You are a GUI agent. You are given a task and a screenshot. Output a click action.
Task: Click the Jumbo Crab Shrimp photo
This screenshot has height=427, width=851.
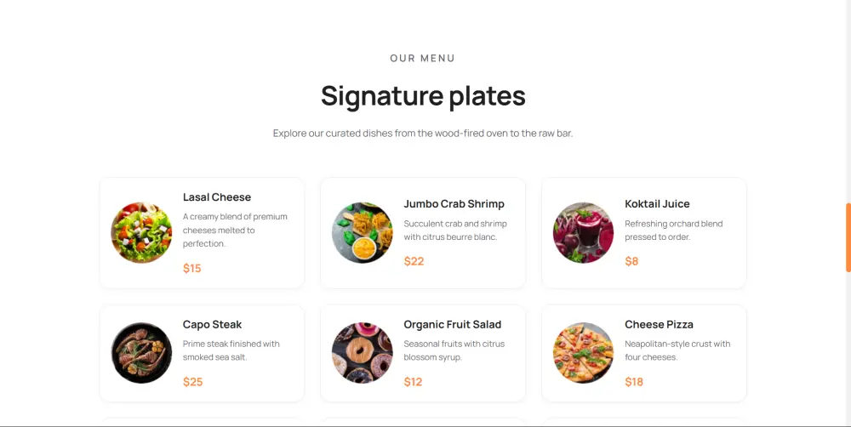pyautogui.click(x=362, y=233)
